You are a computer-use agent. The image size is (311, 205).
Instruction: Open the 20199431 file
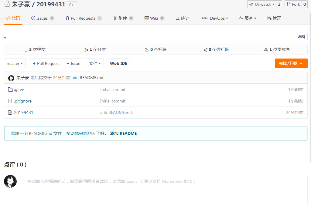pos(24,113)
